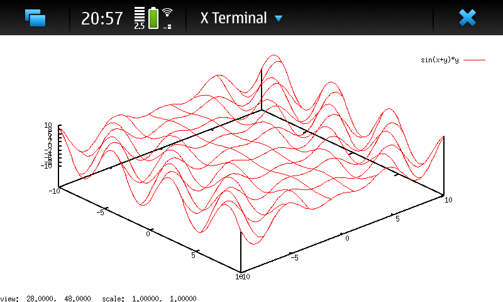Click tick label 0 on the left base axis

(148, 233)
